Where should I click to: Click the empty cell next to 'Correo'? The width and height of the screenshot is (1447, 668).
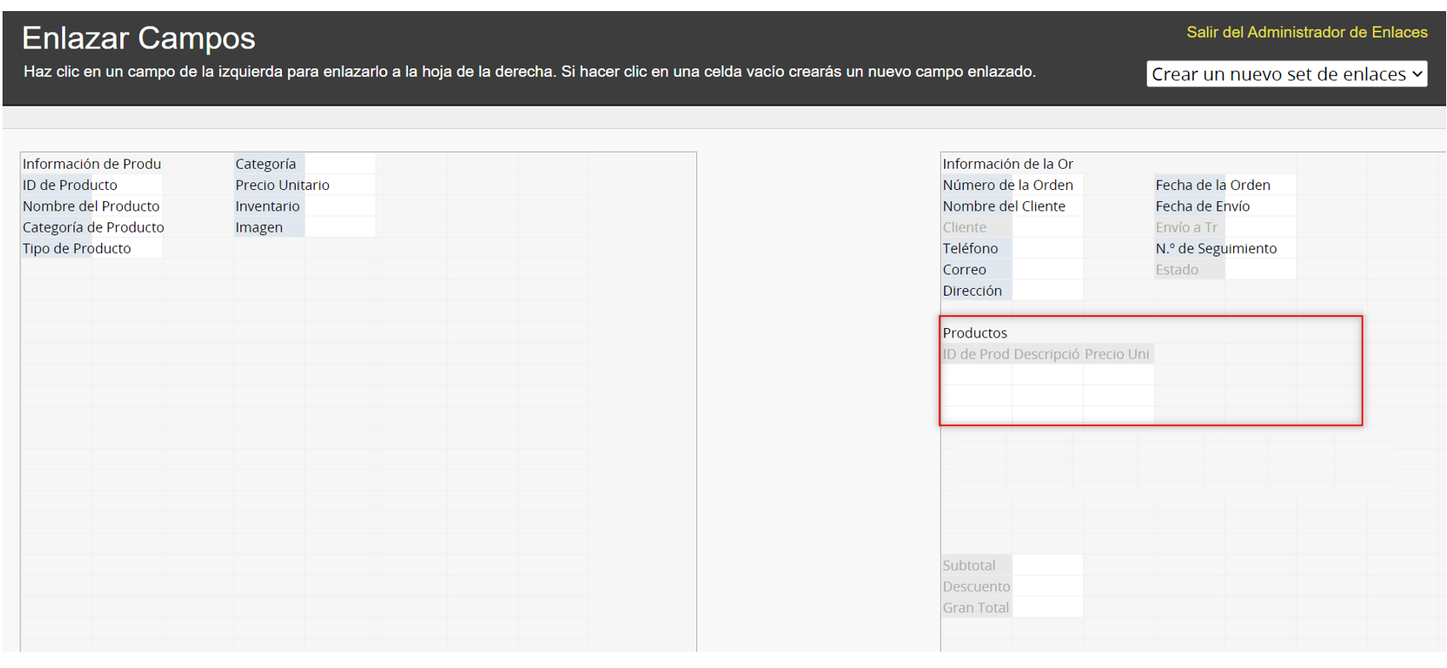(1047, 270)
